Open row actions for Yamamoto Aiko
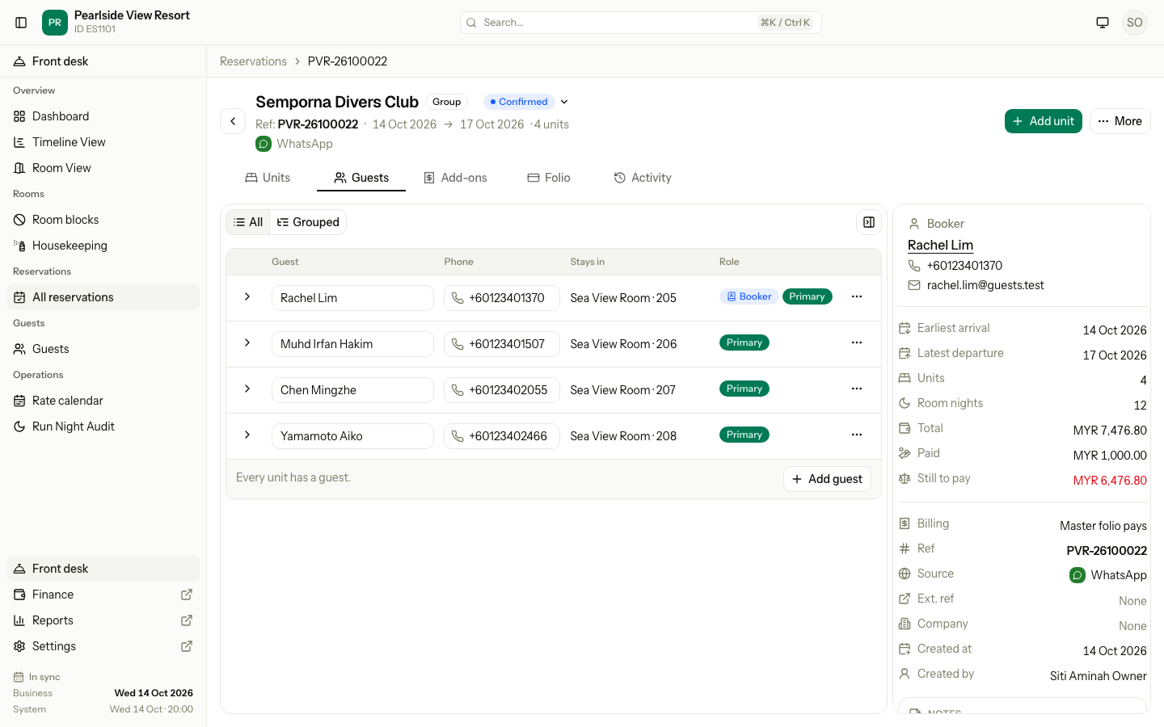The image size is (1164, 727). pos(857,435)
